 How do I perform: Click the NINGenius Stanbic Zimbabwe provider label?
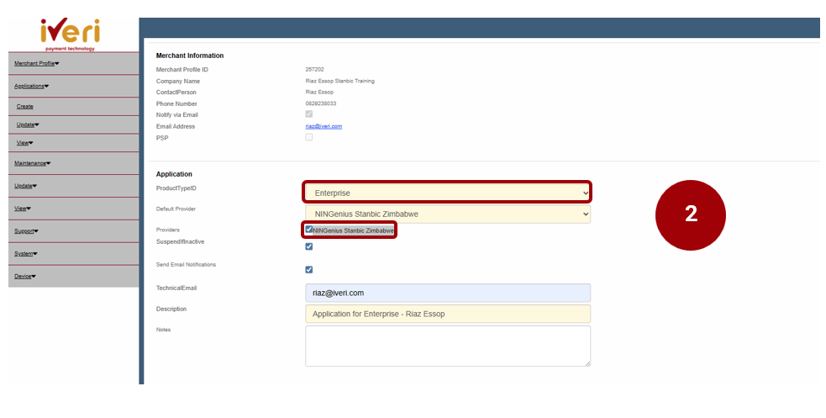click(353, 231)
